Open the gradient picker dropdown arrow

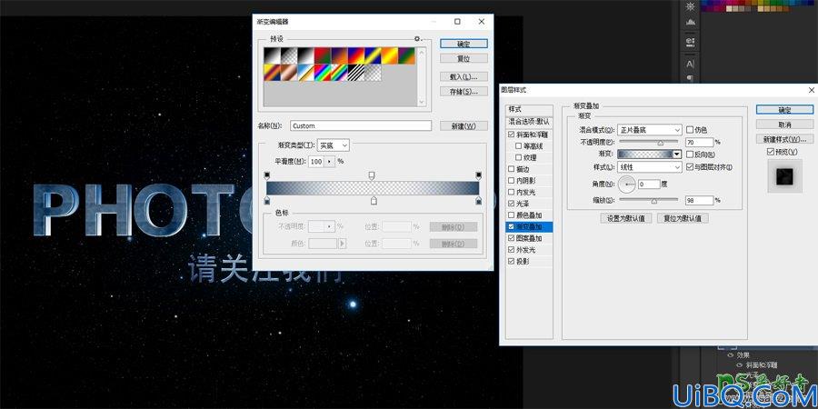[x=677, y=154]
